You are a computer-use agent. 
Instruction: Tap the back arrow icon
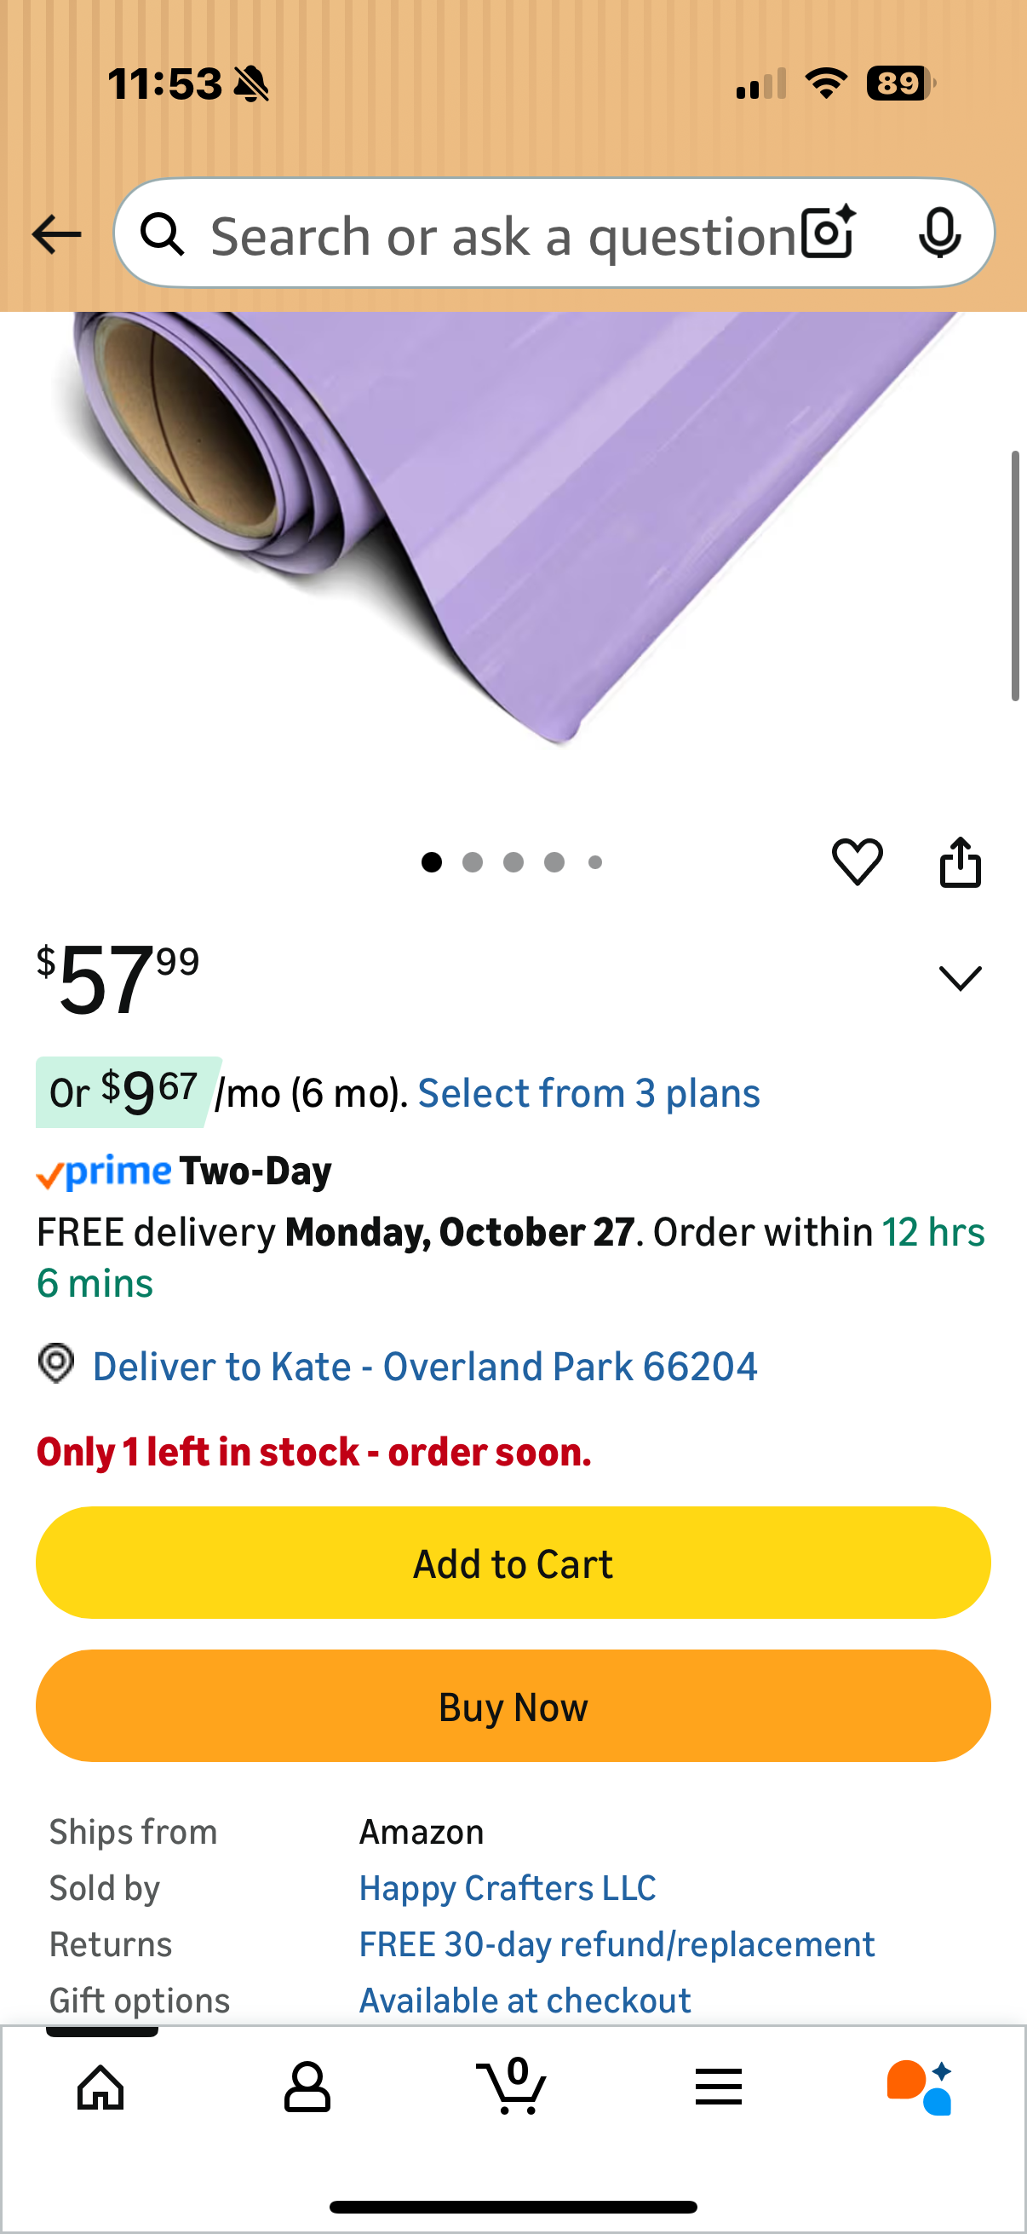(55, 233)
